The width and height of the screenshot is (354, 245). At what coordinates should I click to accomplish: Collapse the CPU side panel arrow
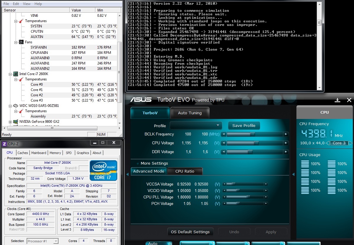293,174
